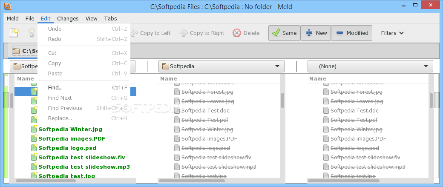
Task: Click the file icon beside right Softpedia logo.psd
Action: click(326, 148)
